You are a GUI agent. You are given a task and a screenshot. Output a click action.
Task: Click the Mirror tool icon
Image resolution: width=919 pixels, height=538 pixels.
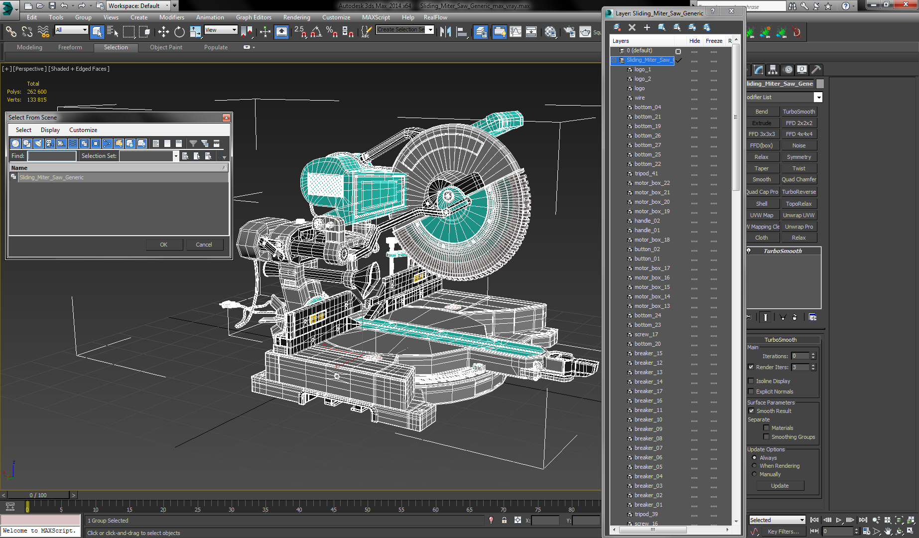click(x=445, y=32)
